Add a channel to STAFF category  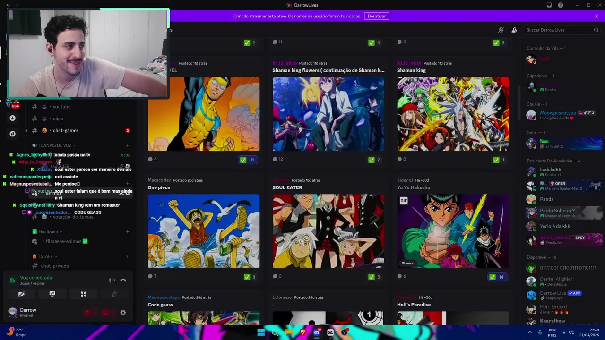point(128,256)
